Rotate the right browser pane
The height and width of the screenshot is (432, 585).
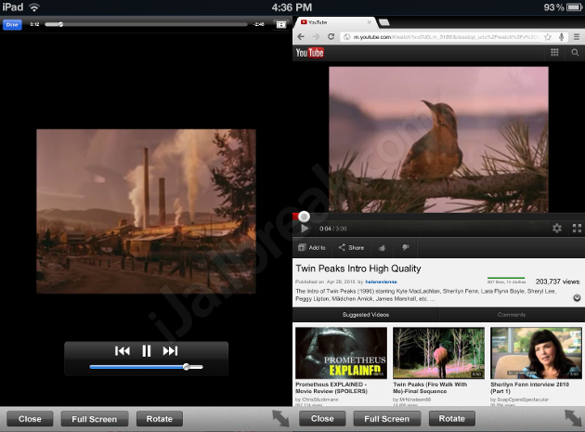click(452, 419)
